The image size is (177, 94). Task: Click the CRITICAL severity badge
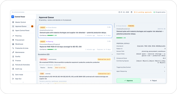point(43,59)
